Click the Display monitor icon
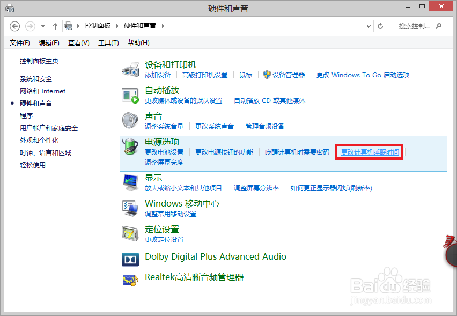The image size is (457, 316). click(130, 182)
